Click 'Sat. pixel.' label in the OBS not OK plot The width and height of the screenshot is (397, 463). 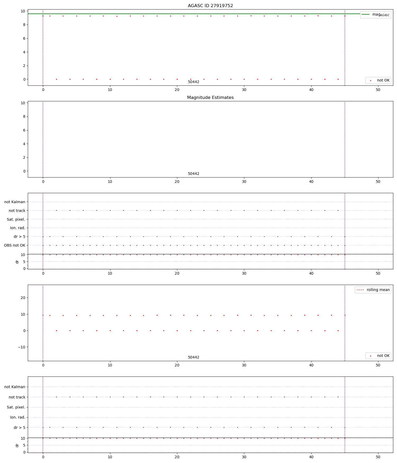pos(16,219)
